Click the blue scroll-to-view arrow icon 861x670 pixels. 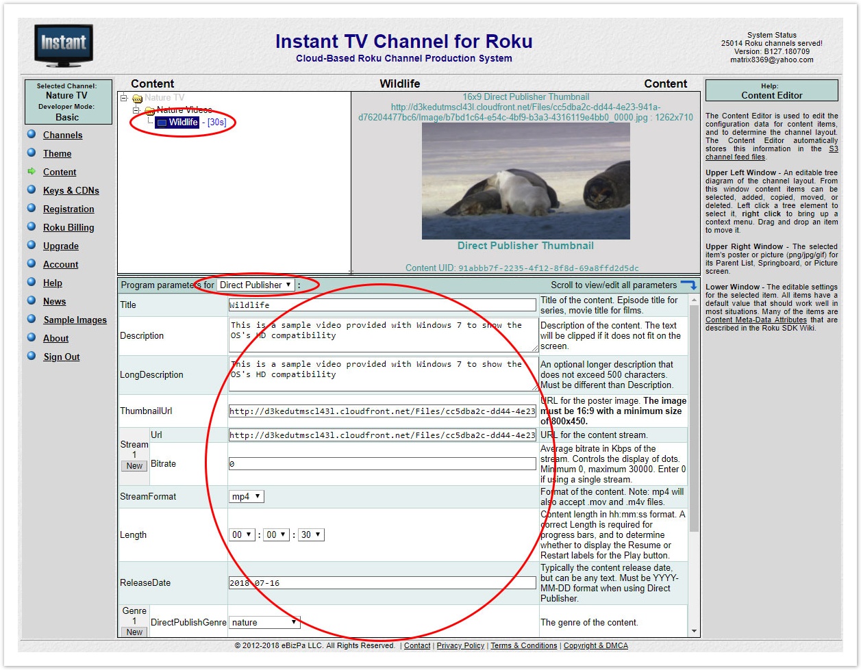[688, 285]
